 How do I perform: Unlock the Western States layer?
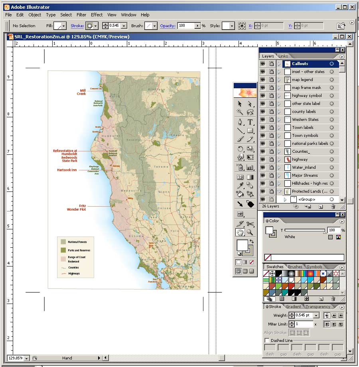click(272, 119)
